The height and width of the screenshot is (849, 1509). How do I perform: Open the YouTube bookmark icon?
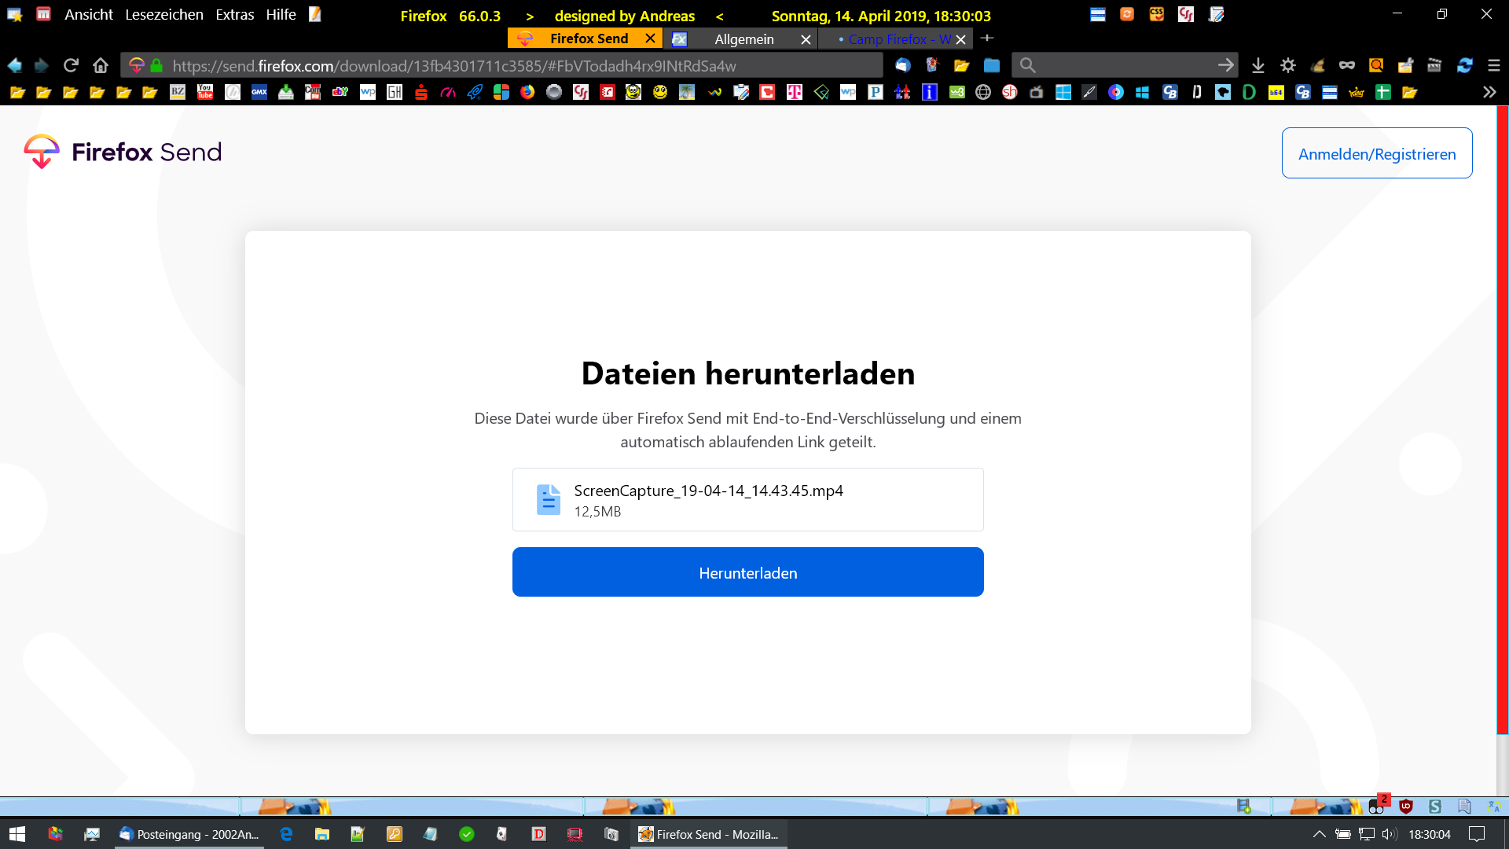205,92
